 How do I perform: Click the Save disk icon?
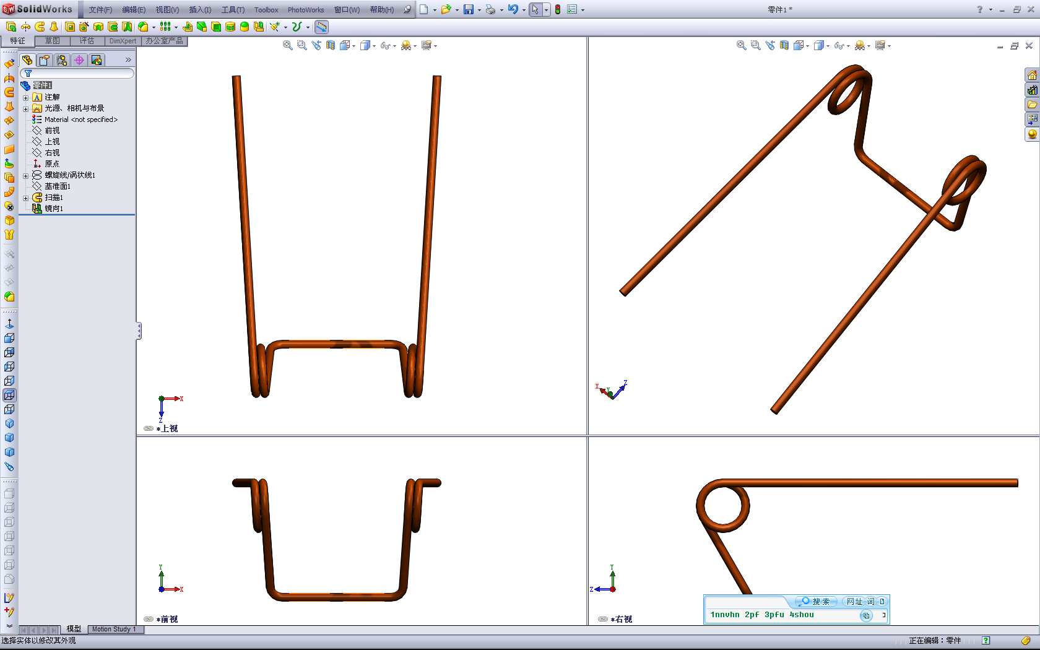pyautogui.click(x=469, y=9)
